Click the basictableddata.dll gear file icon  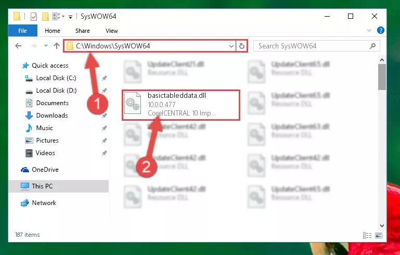point(133,103)
